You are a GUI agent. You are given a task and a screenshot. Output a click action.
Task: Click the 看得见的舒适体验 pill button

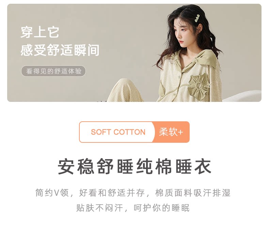click(53, 71)
